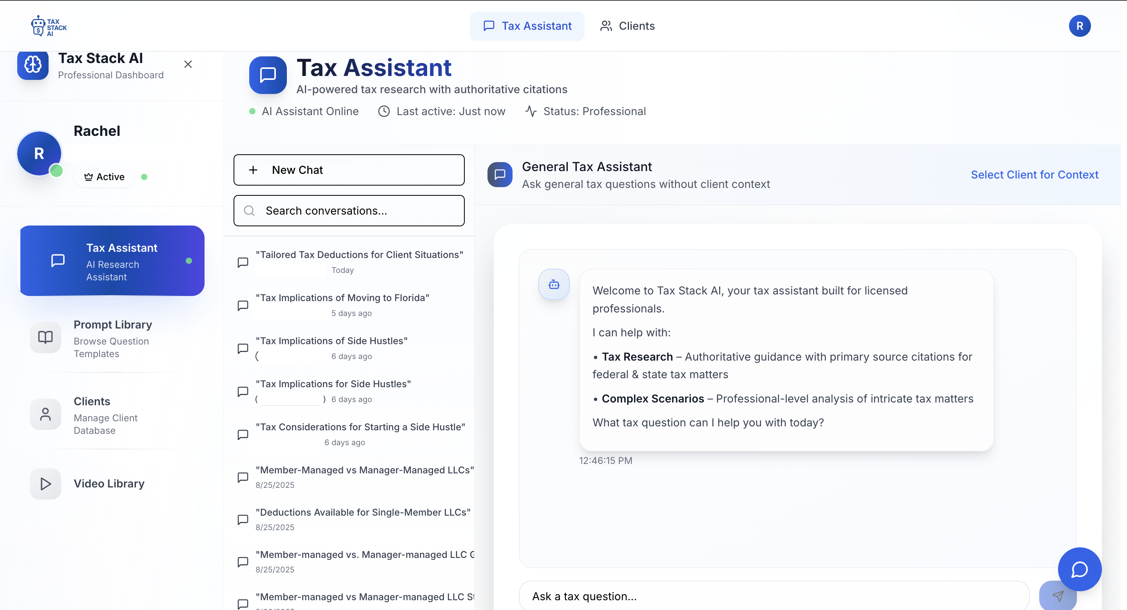Screen dimensions: 1127x610
Task: Open the Video Library play icon
Action: coord(45,484)
